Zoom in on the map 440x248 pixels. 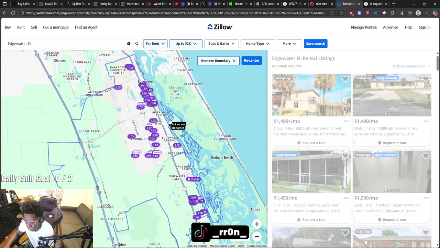(257, 224)
